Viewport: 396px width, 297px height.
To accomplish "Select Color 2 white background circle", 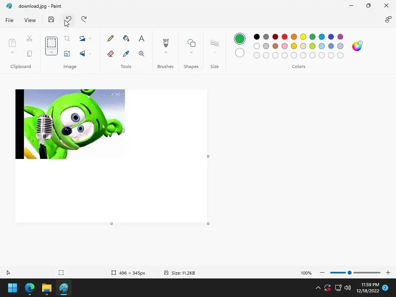I will coord(240,53).
